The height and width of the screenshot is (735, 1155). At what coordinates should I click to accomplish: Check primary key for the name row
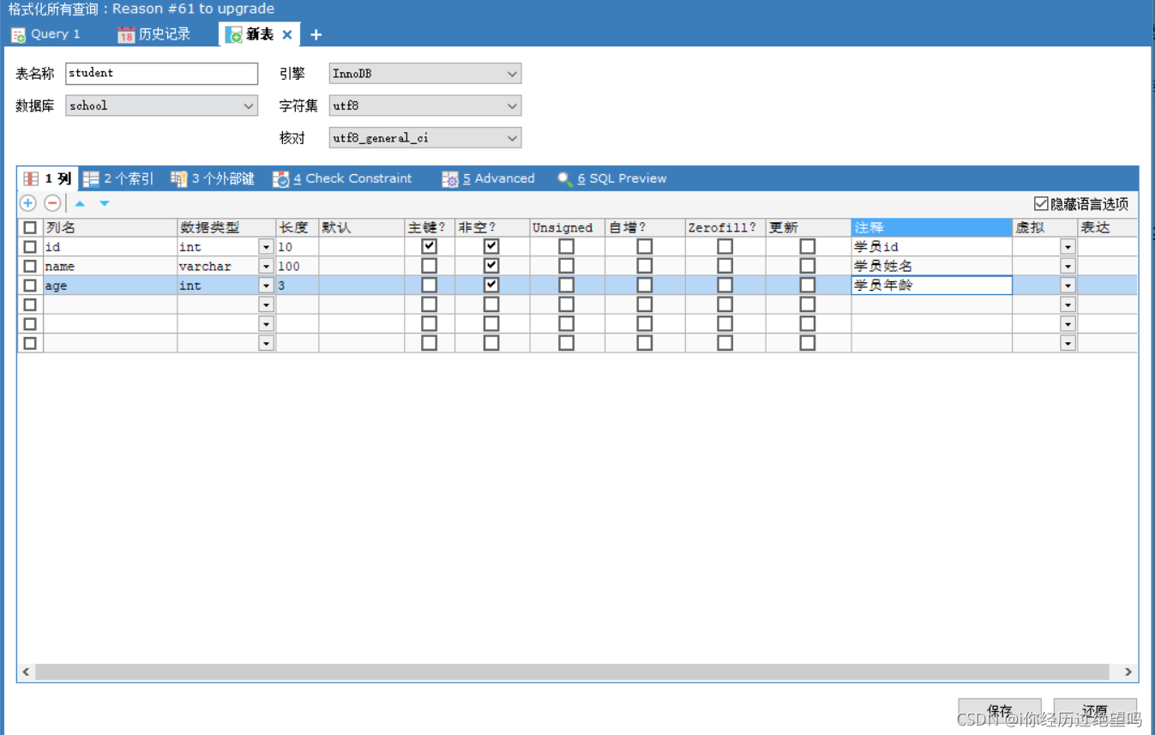pyautogui.click(x=430, y=266)
